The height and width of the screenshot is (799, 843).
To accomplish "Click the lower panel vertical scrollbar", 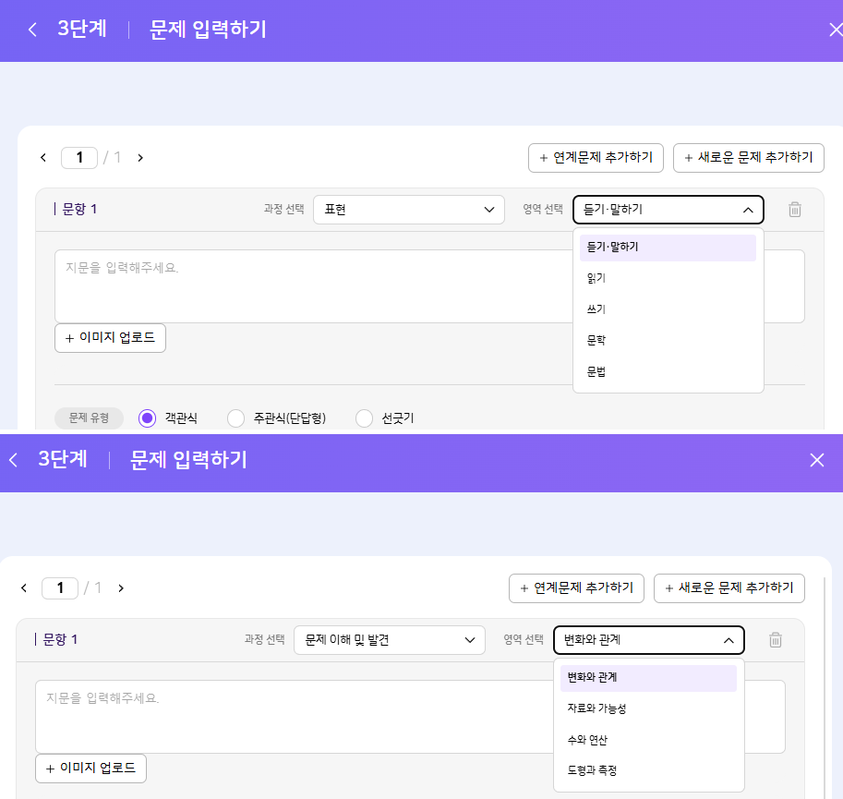I will (x=825, y=688).
